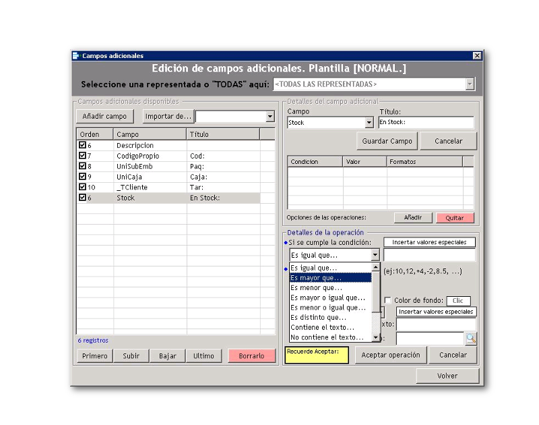539x425 pixels.
Task: Click the red Borrarlo button
Action: pyautogui.click(x=251, y=356)
